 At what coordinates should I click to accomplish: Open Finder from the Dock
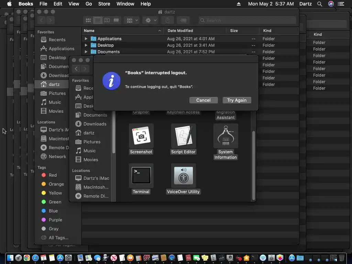[10, 258]
